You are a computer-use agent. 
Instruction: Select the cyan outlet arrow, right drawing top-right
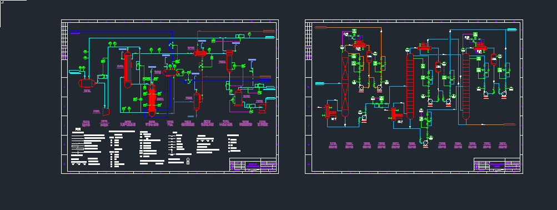[x=512, y=29]
